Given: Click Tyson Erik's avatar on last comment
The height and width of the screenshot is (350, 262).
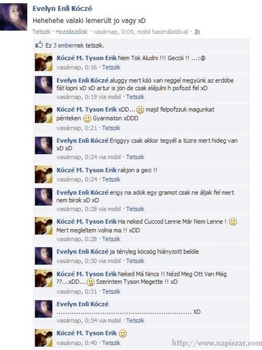Looking at the screenshot, I should (x=43, y=338).
